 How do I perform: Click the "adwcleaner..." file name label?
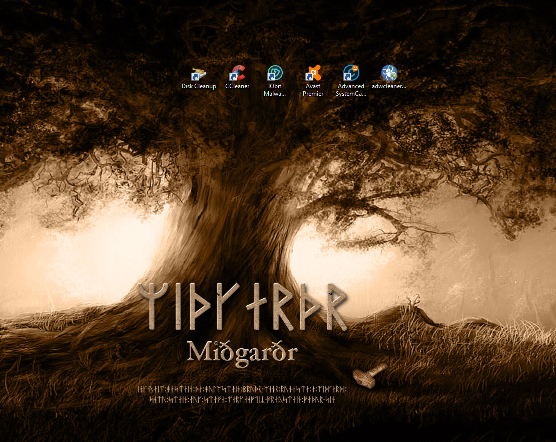pyautogui.click(x=389, y=86)
